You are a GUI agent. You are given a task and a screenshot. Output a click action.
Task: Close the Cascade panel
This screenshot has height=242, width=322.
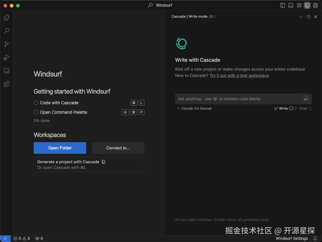[x=316, y=17]
